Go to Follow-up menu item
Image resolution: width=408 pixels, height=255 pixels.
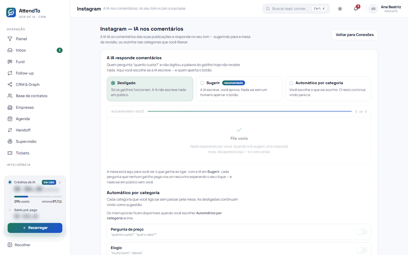click(35, 73)
